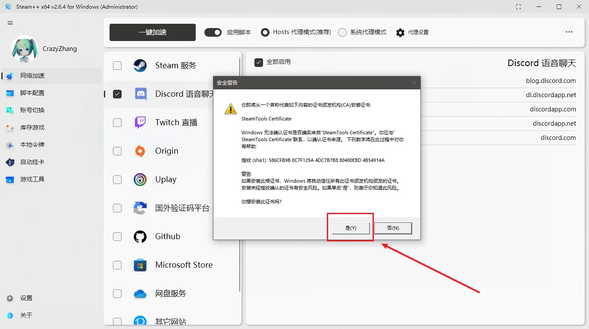Check the 网盘服务 checkbox

coord(117,294)
